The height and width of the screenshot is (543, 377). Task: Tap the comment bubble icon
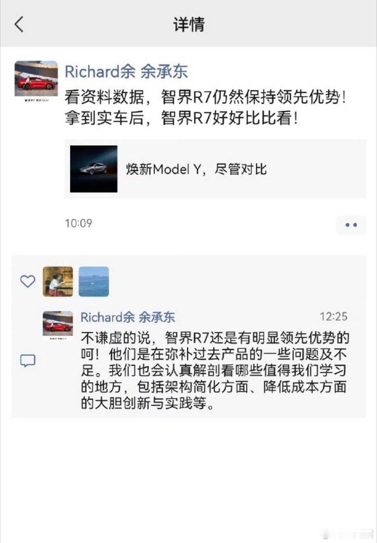(x=28, y=361)
